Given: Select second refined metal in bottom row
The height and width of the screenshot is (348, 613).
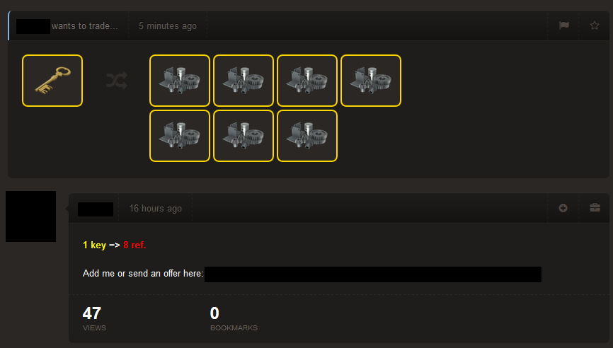Looking at the screenshot, I should click(x=244, y=136).
